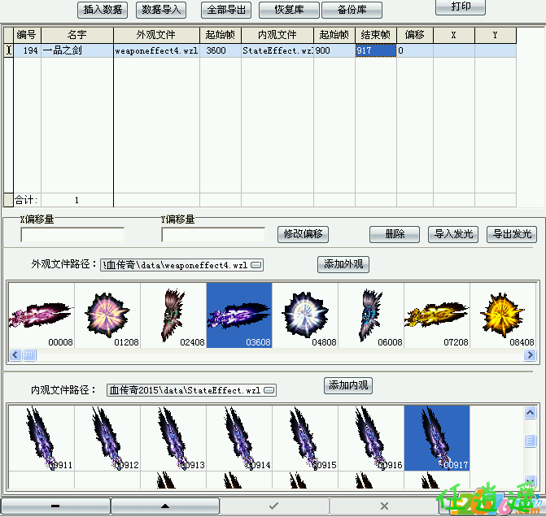Select weapon effect thumbnail 02408
The height and width of the screenshot is (517, 546).
pos(173,315)
